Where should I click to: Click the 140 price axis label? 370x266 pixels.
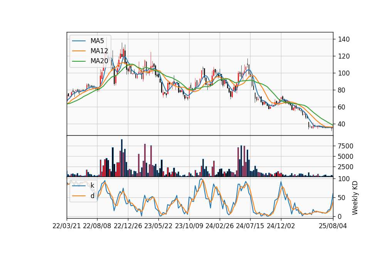point(344,39)
